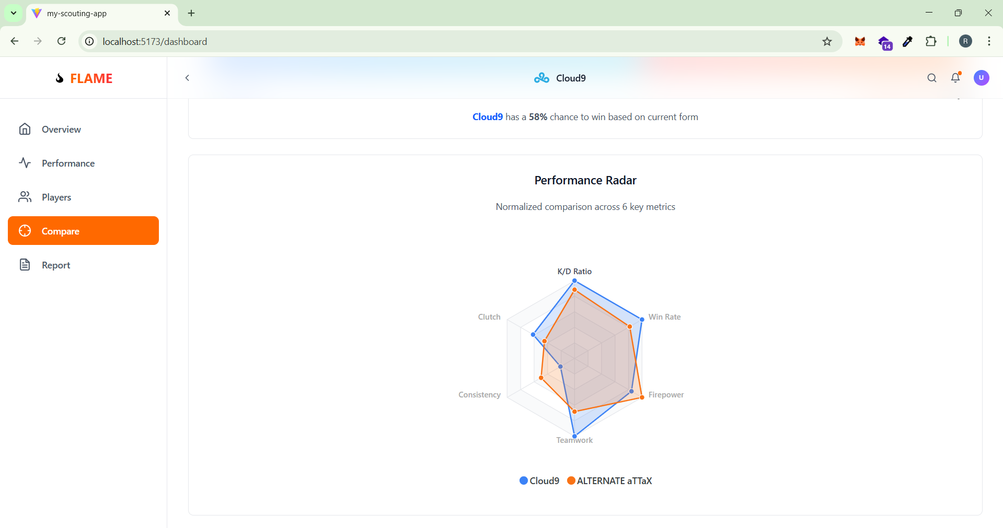
Task: Close the my-scouting-app tab
Action: 167,13
